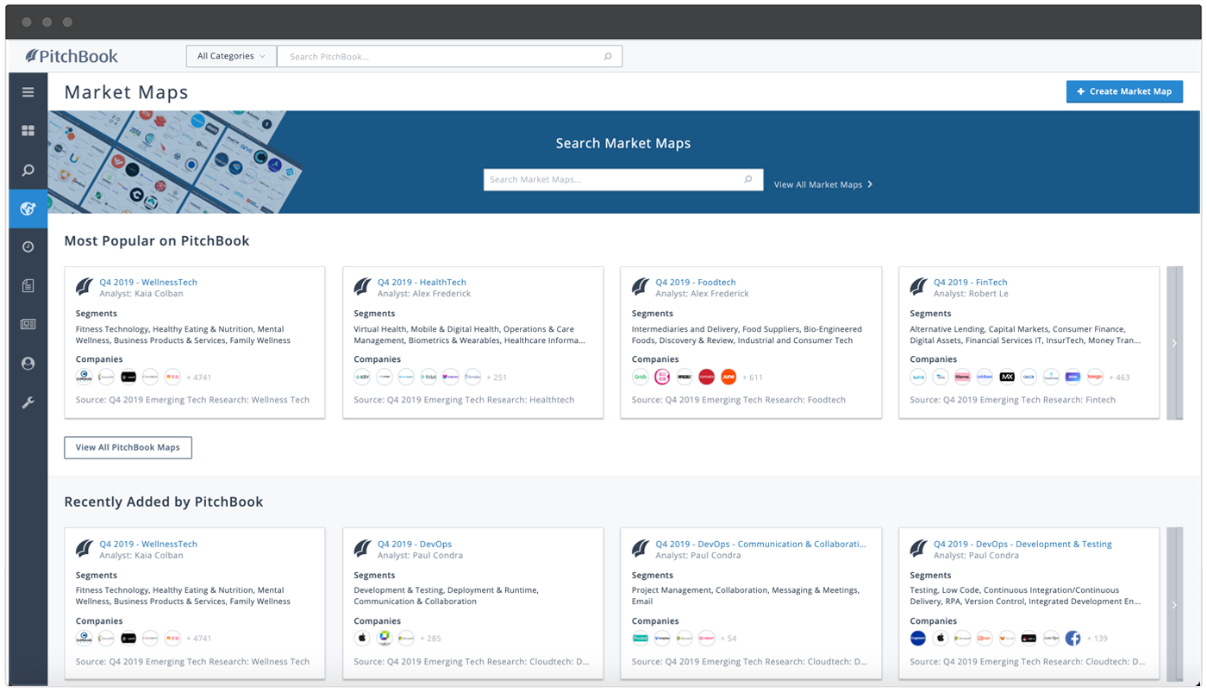Click the magnifier in Search Market Maps field
This screenshot has height=692, width=1207.
748,179
